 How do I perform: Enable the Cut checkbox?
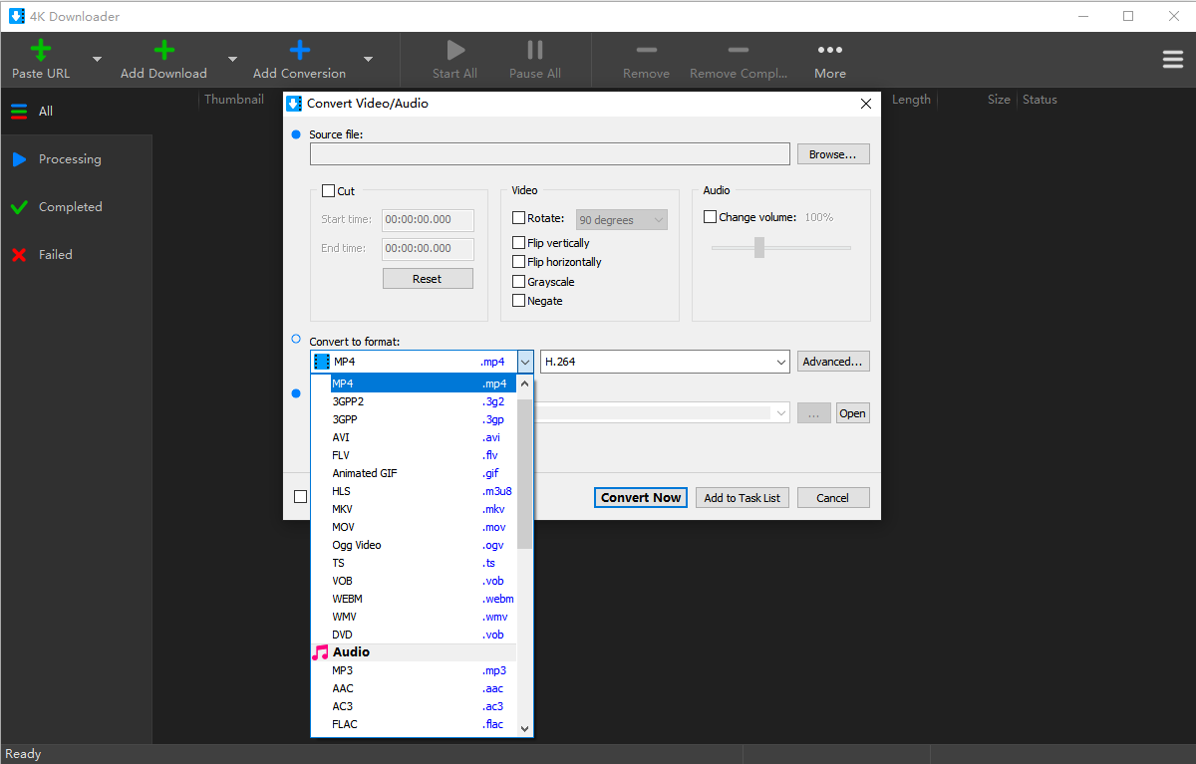click(x=328, y=191)
